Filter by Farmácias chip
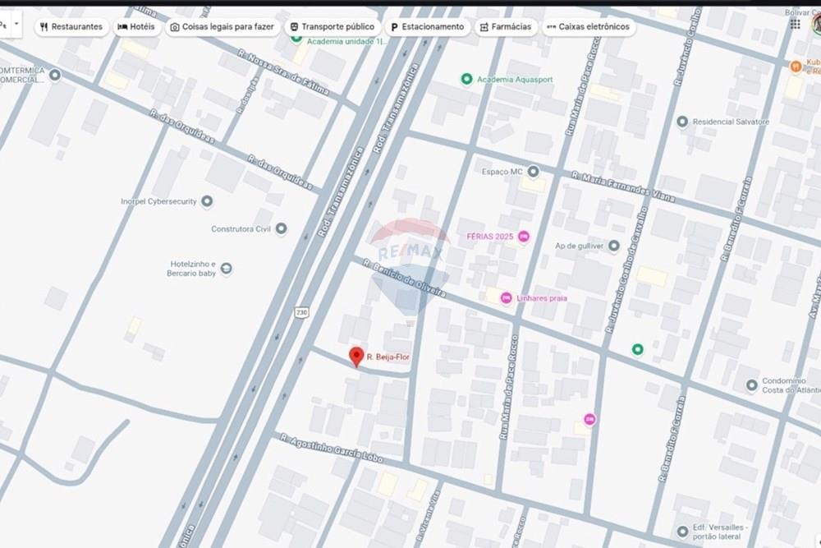 (506, 26)
